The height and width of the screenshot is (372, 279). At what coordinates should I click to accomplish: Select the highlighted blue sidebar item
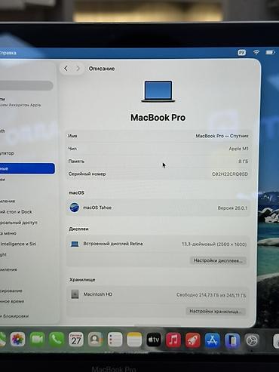[27, 168]
